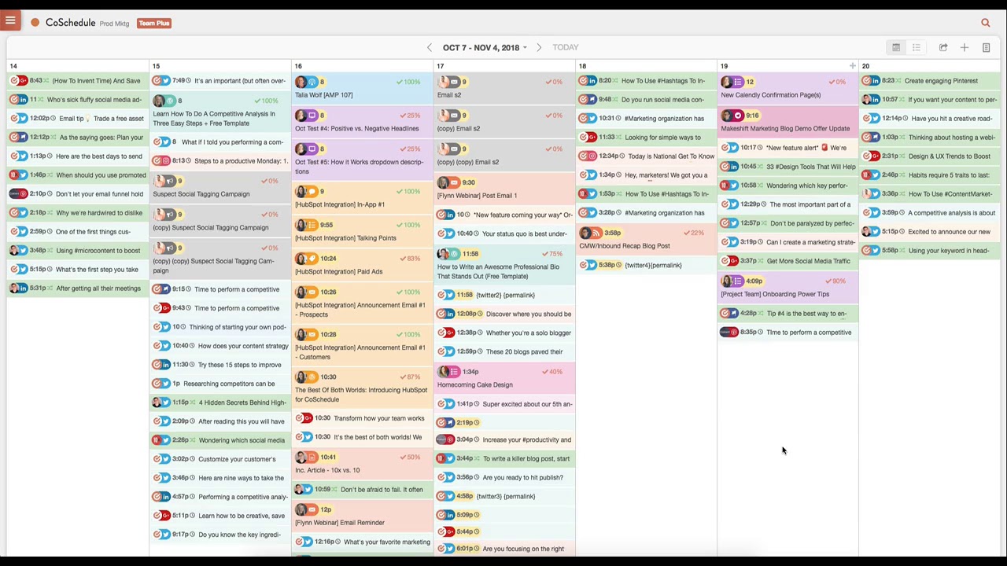1007x566 pixels.
Task: Go to previous date range arrow
Action: (429, 48)
